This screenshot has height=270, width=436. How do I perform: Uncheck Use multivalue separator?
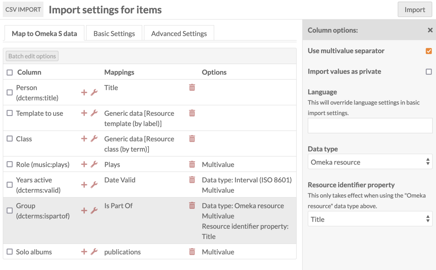[429, 51]
